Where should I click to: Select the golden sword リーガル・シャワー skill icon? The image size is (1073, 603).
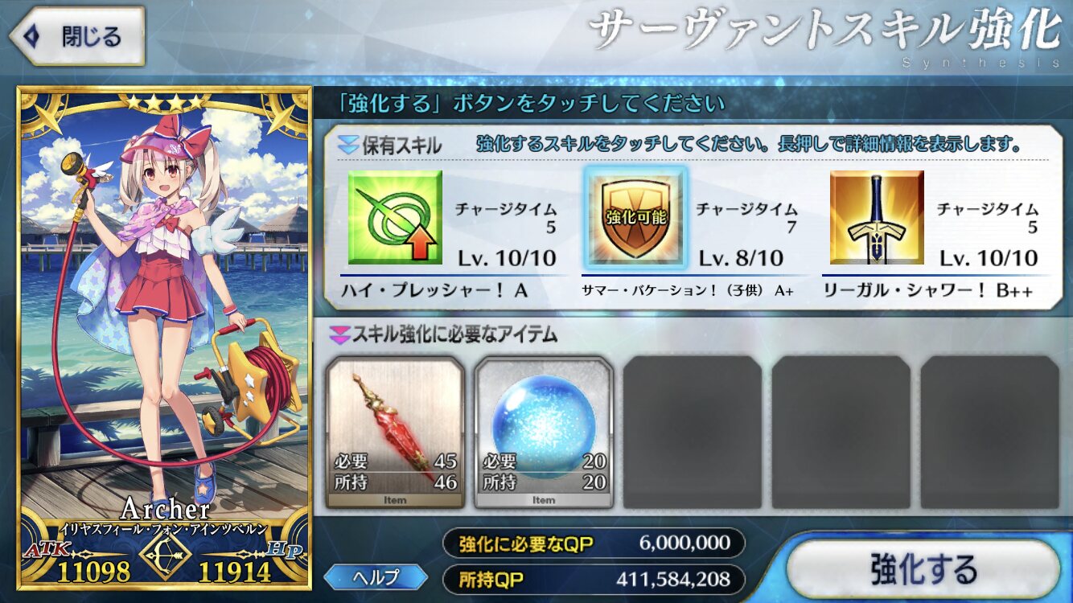[877, 217]
